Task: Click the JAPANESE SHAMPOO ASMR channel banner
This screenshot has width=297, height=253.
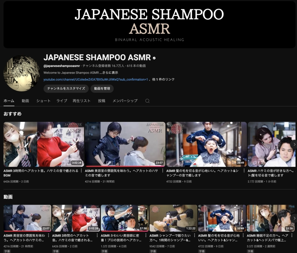Action: click(x=150, y=25)
